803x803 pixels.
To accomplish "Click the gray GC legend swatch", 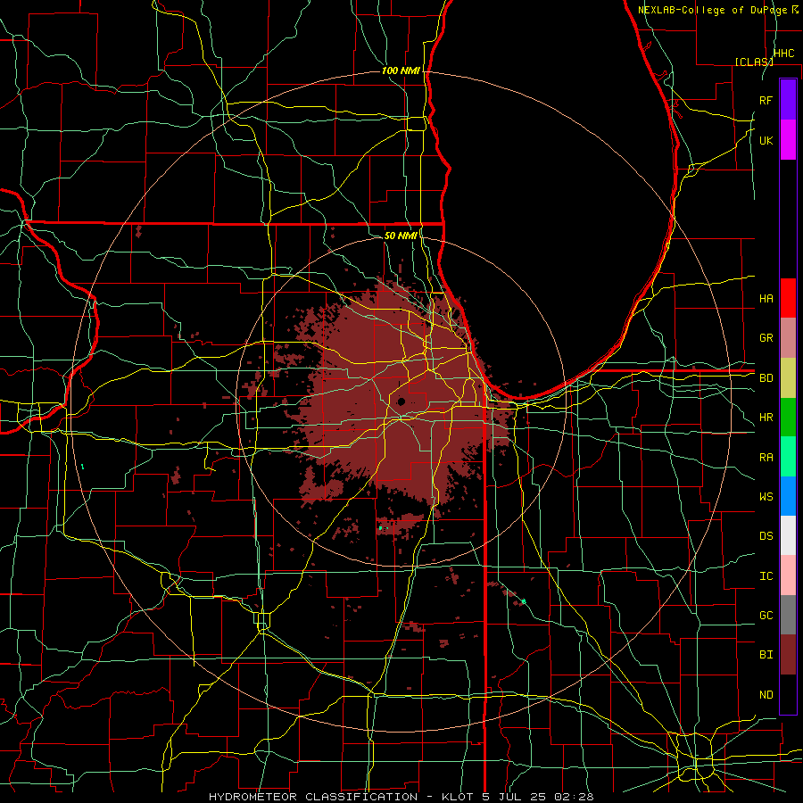I will click(788, 615).
